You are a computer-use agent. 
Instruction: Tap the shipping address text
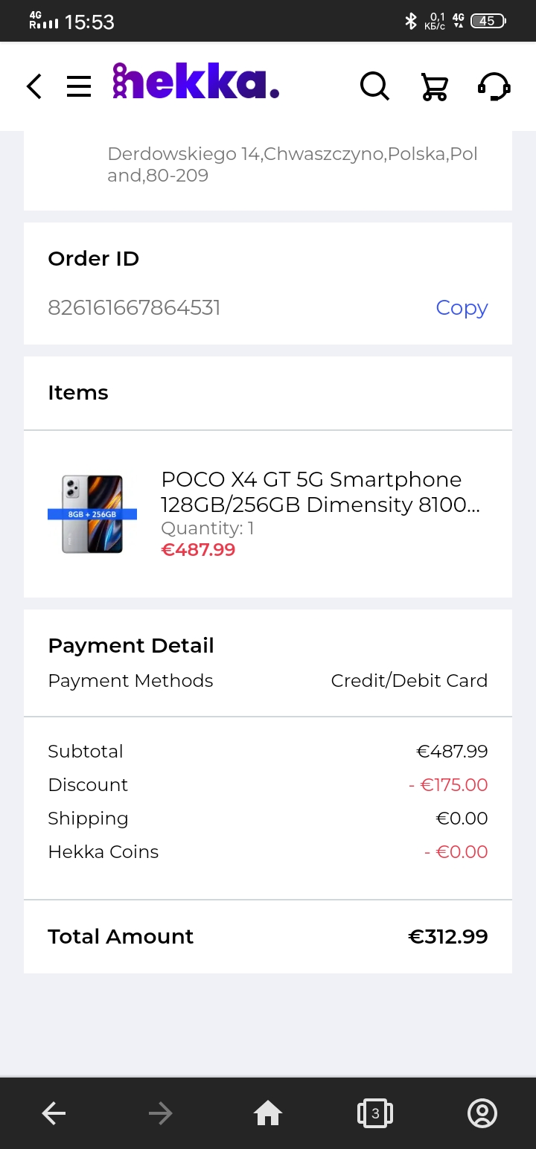293,164
